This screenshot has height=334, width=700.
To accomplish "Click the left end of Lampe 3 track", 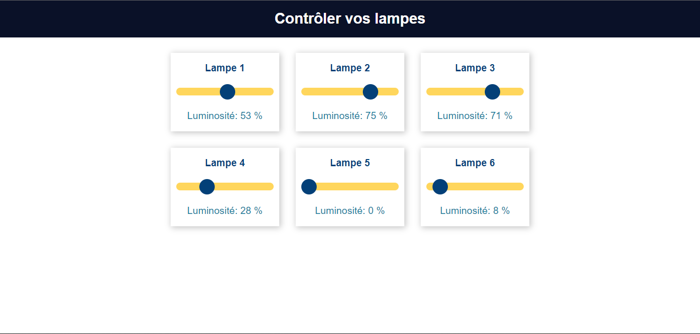I will pyautogui.click(x=430, y=92).
